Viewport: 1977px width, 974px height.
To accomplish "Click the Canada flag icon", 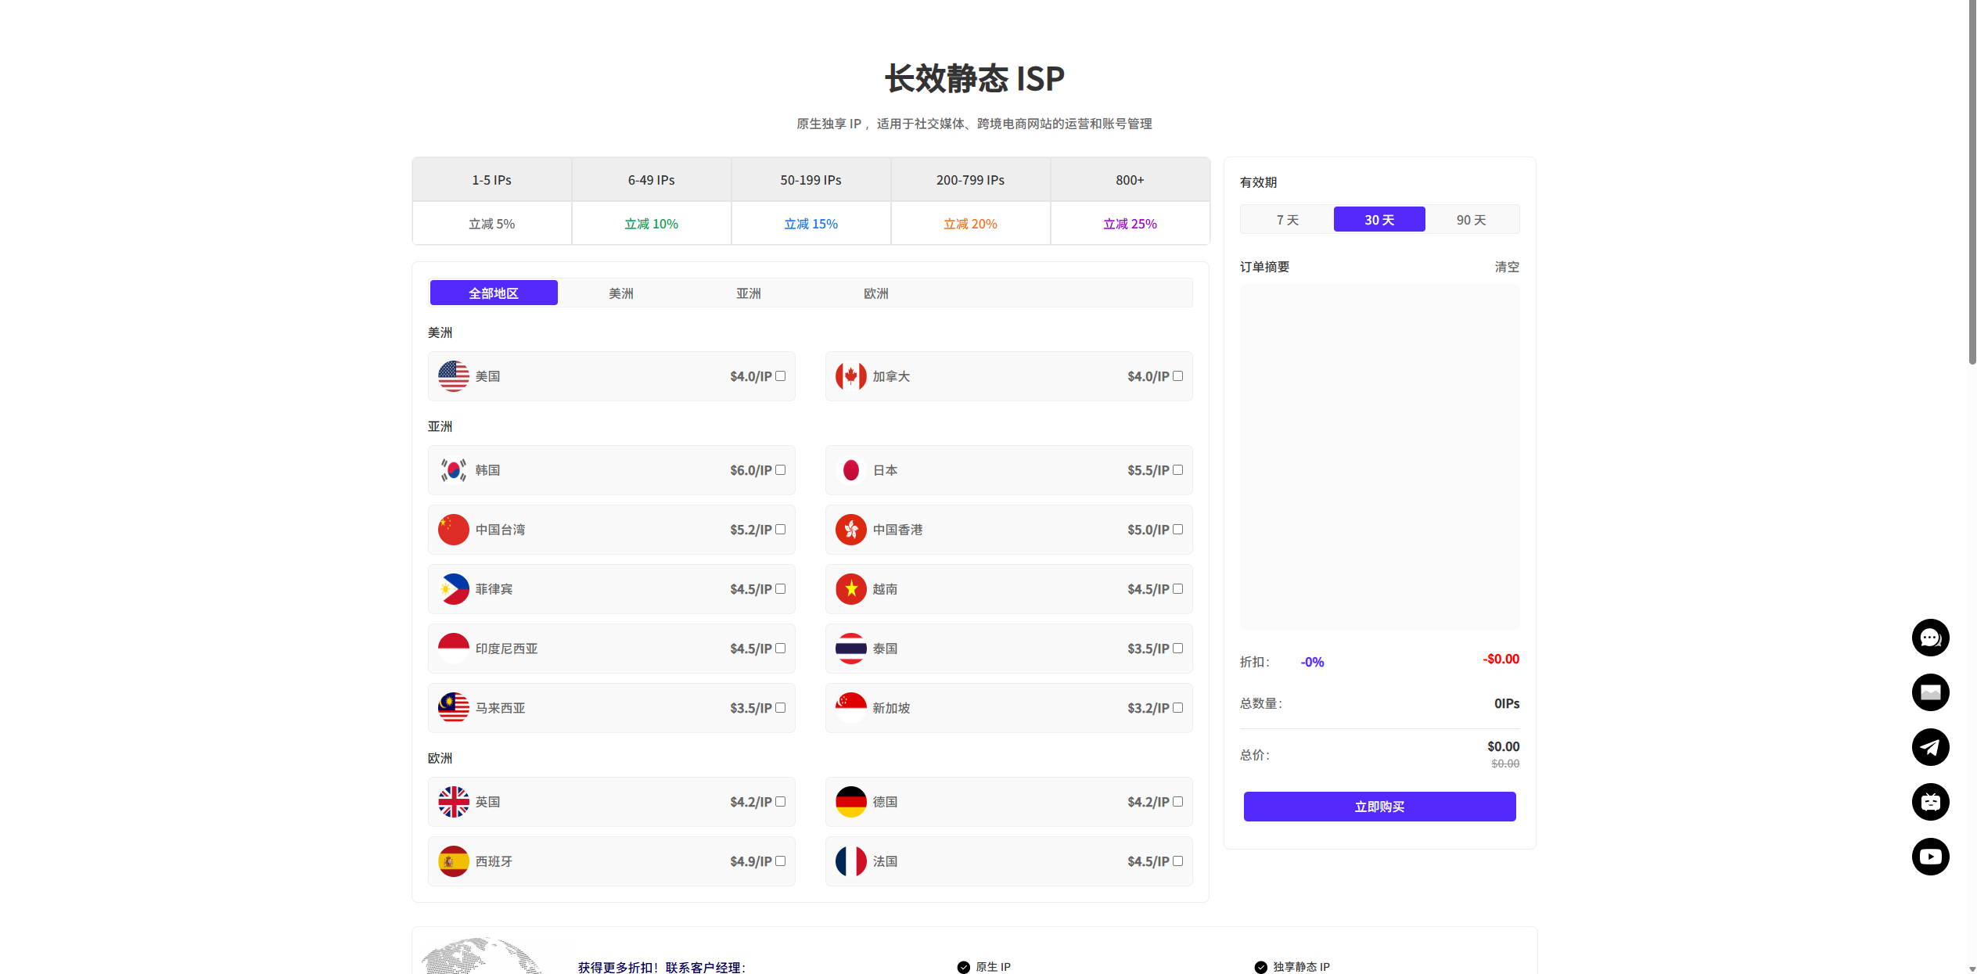I will point(850,376).
